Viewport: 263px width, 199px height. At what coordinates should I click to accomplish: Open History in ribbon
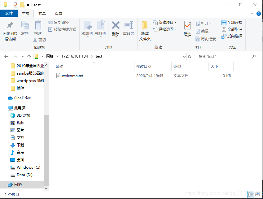pyautogui.click(x=206, y=39)
